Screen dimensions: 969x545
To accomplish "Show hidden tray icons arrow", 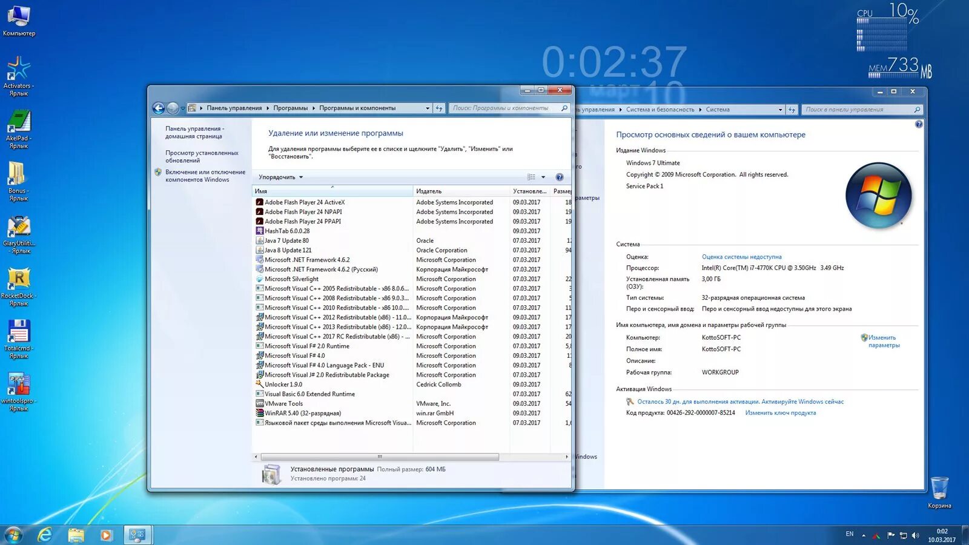I will [864, 535].
